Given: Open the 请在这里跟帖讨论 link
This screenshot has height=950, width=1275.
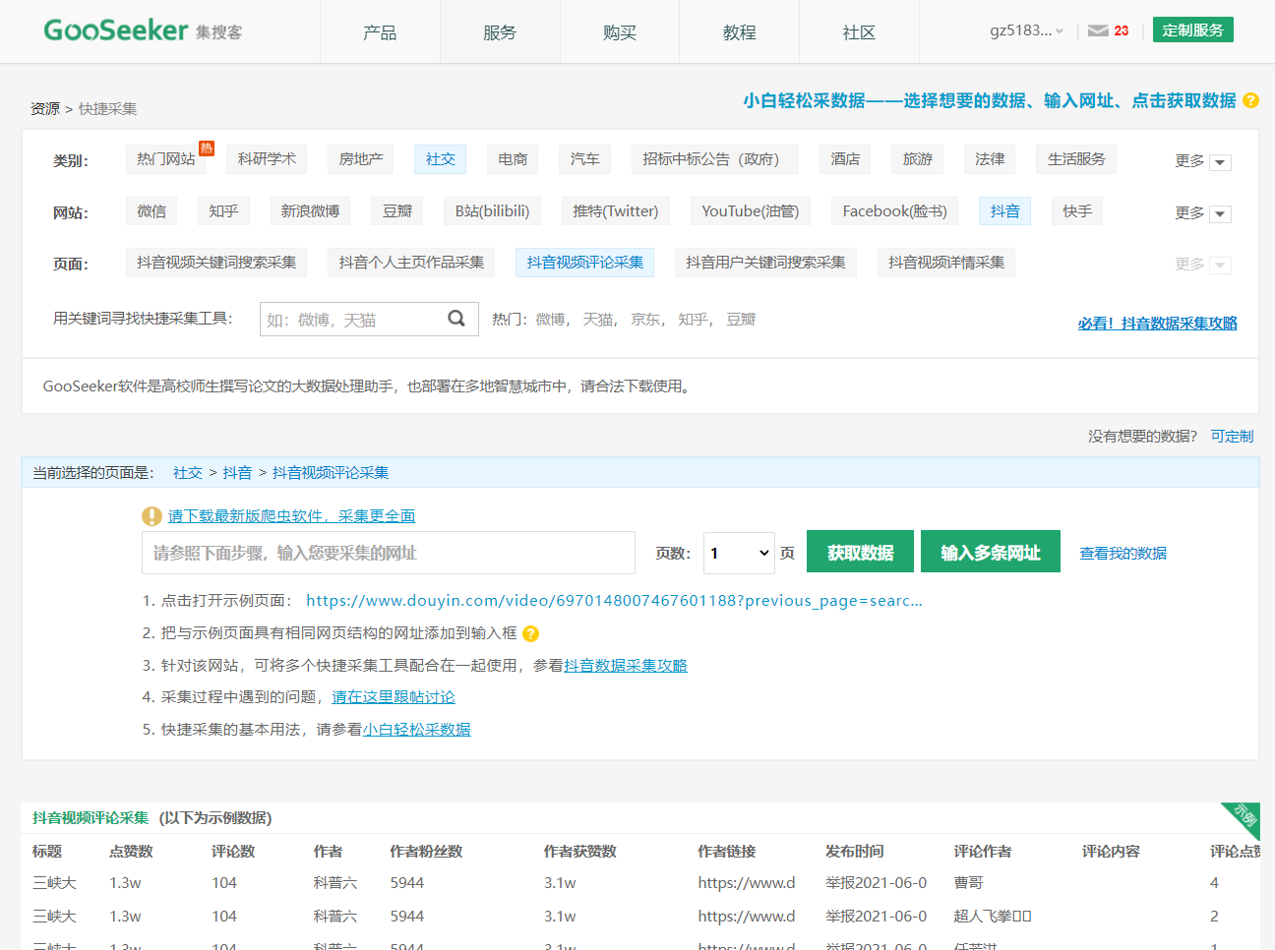Looking at the screenshot, I should point(394,697).
